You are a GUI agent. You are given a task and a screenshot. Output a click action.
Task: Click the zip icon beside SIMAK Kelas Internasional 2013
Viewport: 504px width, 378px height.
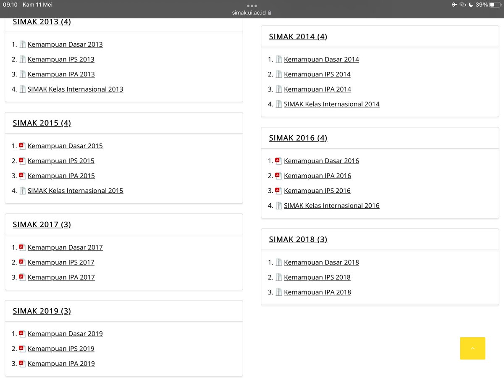(x=23, y=89)
